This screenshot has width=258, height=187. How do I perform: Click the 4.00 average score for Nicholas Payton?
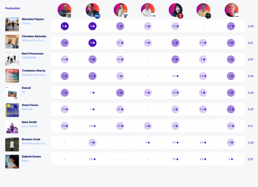[250, 26]
